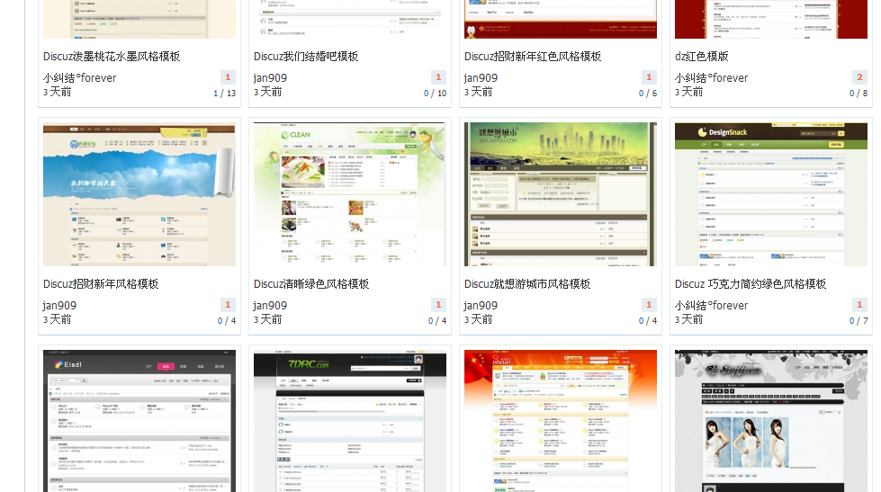
Task: View the black 7DRC.com template thumbnail
Action: (x=350, y=421)
